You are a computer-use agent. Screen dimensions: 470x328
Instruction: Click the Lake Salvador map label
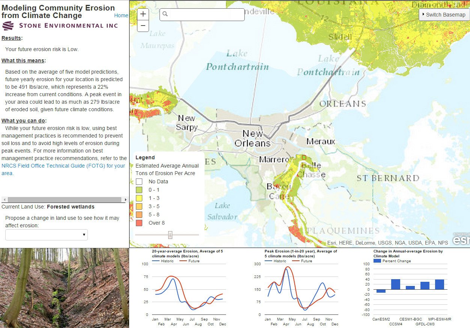click(222, 211)
